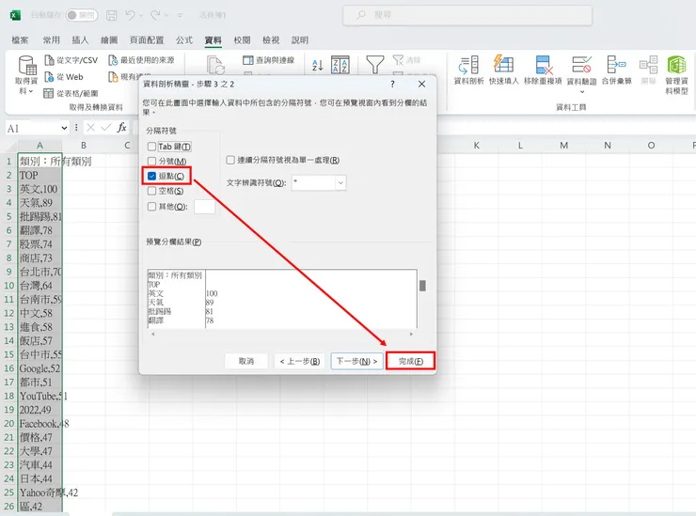Click the Undo arrow icon
Image resolution: width=696 pixels, height=516 pixels.
tap(130, 16)
